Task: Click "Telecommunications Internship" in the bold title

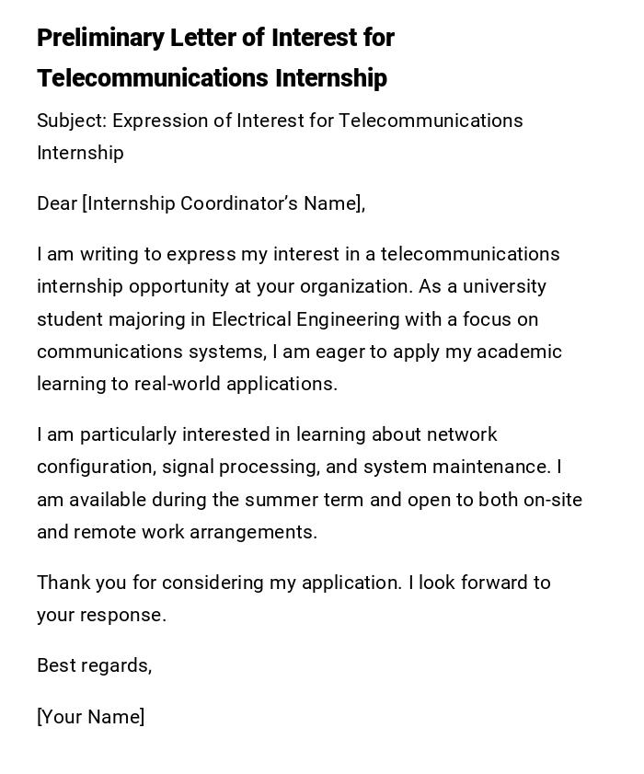Action: (212, 78)
